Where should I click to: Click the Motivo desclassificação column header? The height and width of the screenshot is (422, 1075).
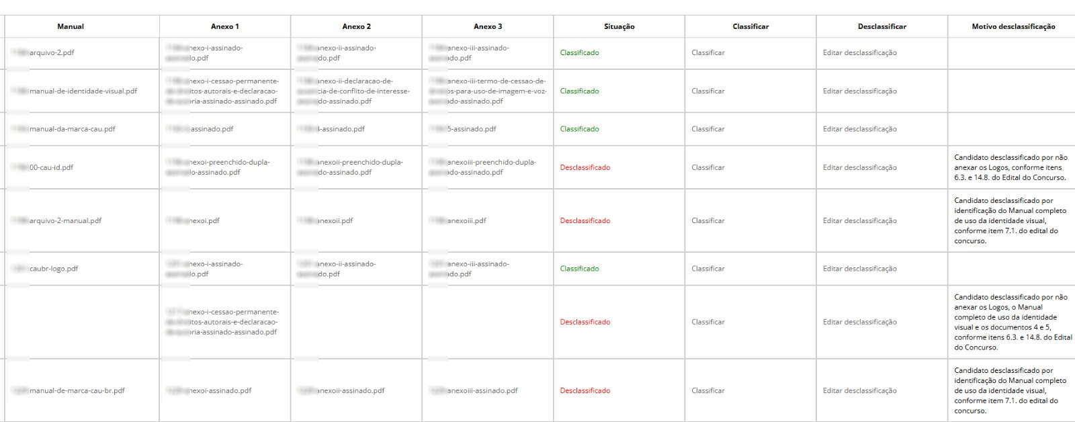click(1013, 27)
